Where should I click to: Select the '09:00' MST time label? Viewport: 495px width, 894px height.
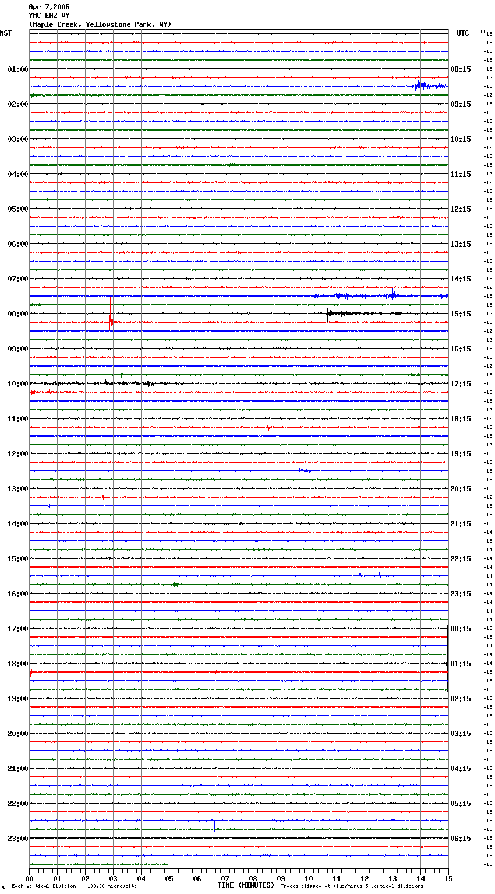pos(18,349)
